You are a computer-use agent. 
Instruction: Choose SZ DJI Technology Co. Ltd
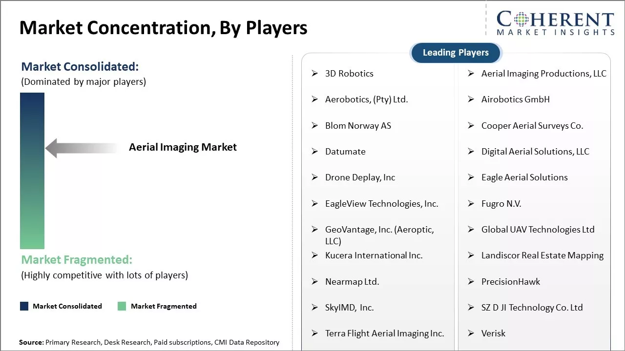pos(532,308)
